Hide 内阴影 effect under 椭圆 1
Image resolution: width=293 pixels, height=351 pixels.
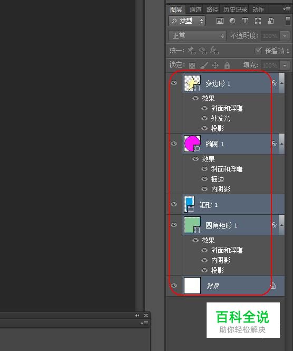pos(204,189)
